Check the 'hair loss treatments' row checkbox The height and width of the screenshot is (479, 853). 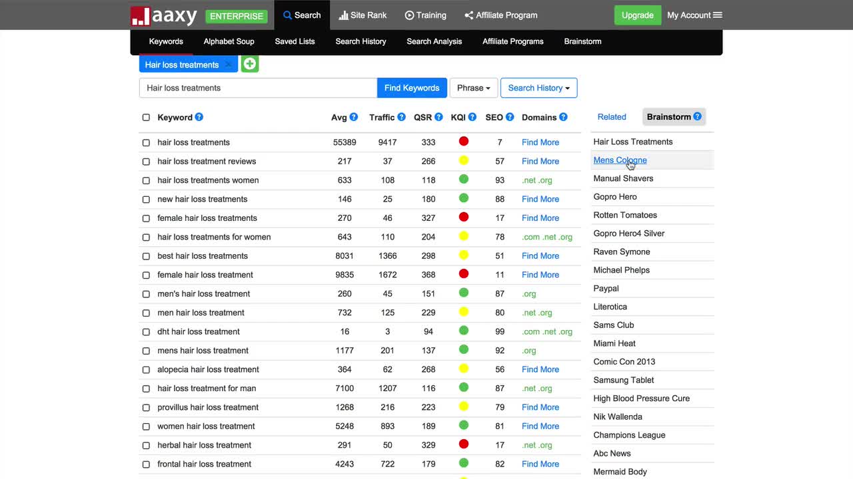pyautogui.click(x=146, y=142)
